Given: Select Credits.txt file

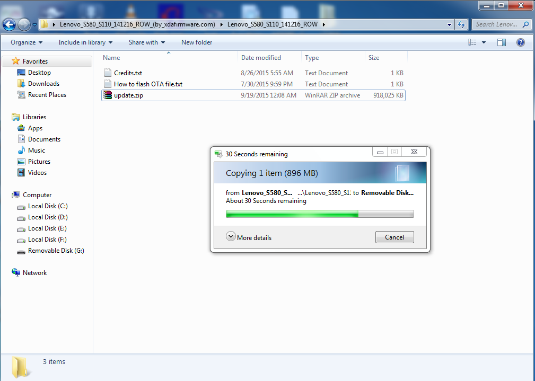Looking at the screenshot, I should pos(128,73).
